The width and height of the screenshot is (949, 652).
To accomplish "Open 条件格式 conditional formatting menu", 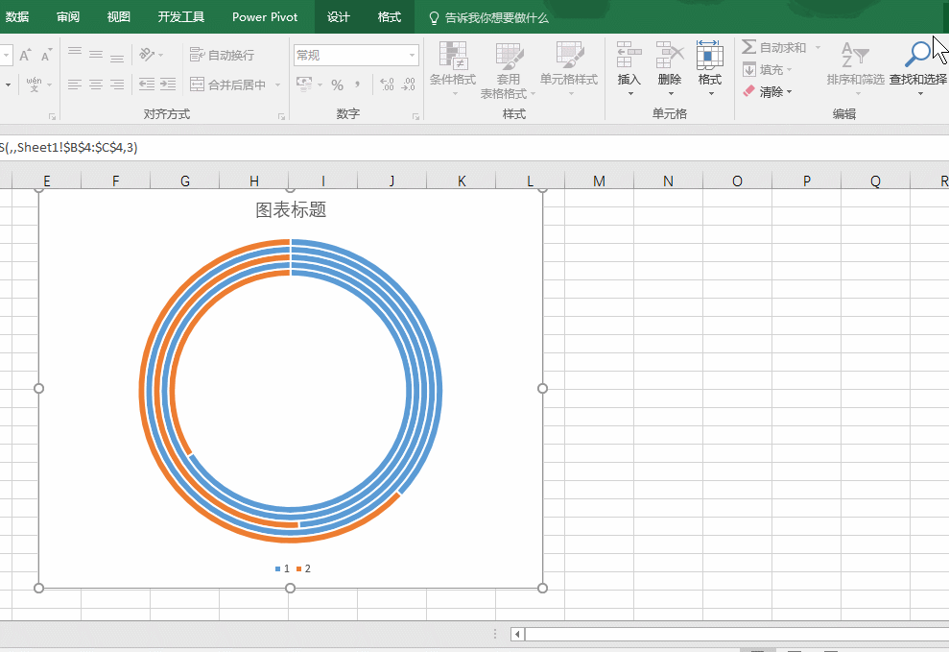I will 453,69.
